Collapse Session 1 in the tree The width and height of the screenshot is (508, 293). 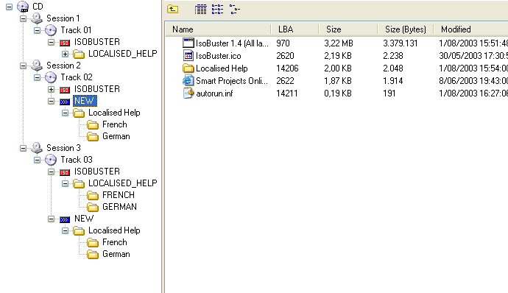pos(23,18)
